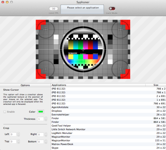
Task: Select AgentAntidote in the applications list
Action: tap(108, 107)
